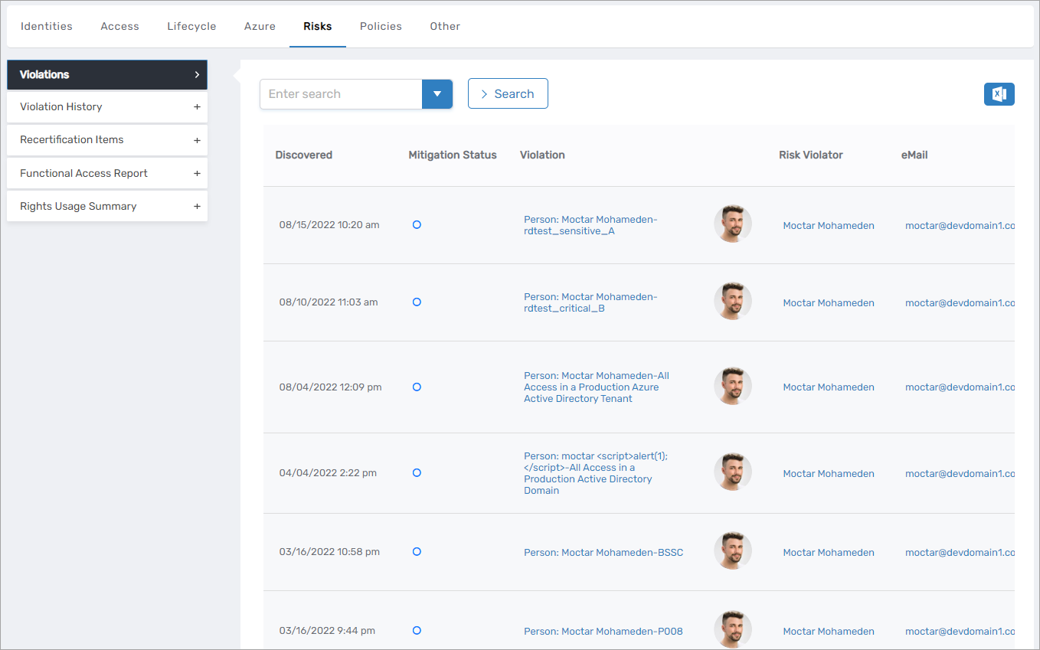Open avatar photo in Azure Active Directory Tenant row
Image resolution: width=1040 pixels, height=650 pixels.
click(x=732, y=387)
